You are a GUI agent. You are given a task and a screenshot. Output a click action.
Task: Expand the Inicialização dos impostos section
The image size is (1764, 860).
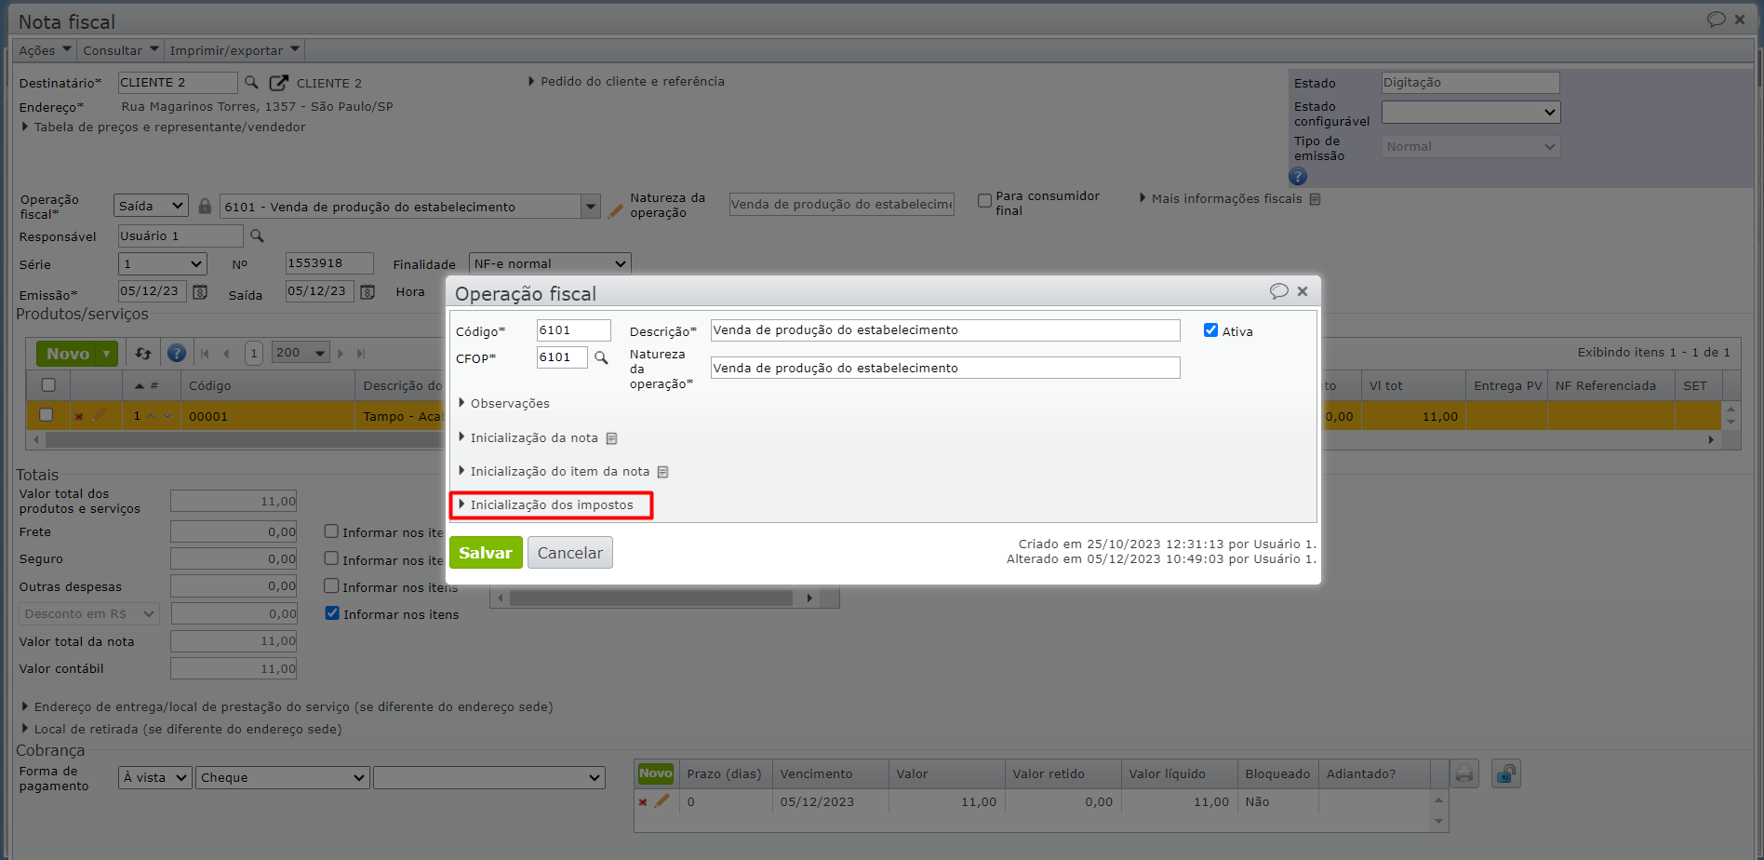pos(546,505)
